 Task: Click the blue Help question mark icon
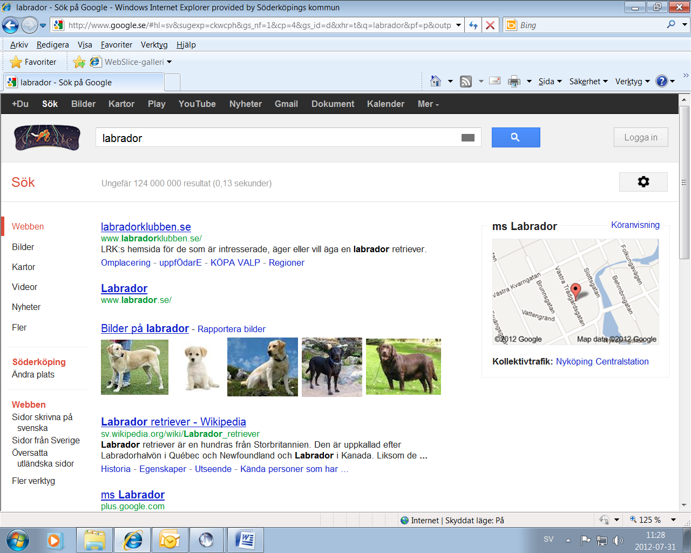[661, 81]
